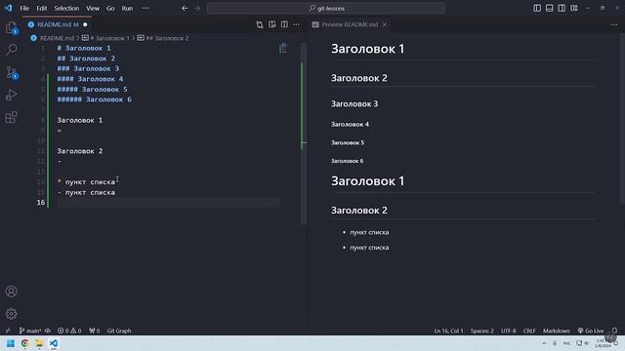The image size is (625, 351).
Task: Click line 15 '- пункт списка' in editor
Action: point(86,192)
